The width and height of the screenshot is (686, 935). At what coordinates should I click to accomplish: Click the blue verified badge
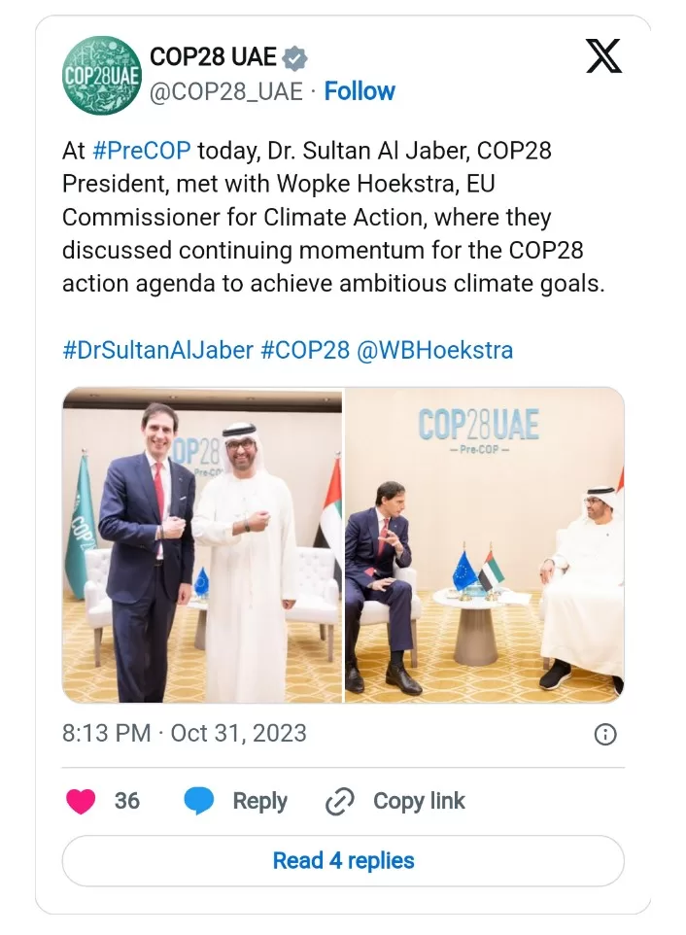295,58
